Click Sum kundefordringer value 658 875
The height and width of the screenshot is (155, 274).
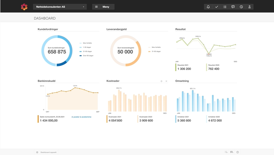coord(57,52)
